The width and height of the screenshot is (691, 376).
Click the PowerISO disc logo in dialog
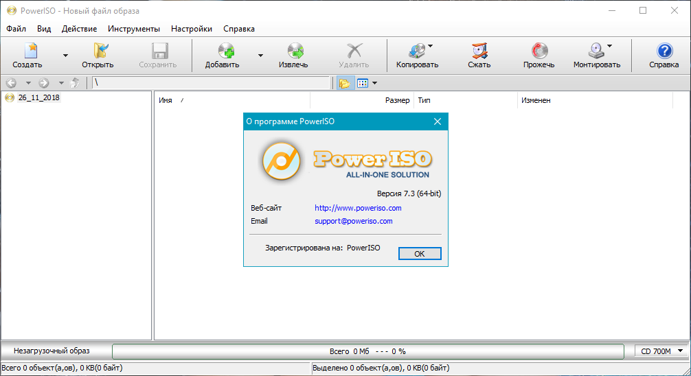click(x=281, y=161)
